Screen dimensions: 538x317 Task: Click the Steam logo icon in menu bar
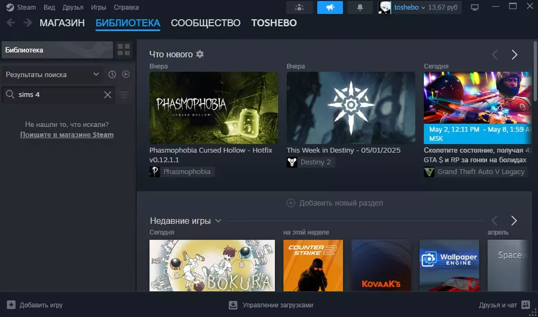coord(10,7)
